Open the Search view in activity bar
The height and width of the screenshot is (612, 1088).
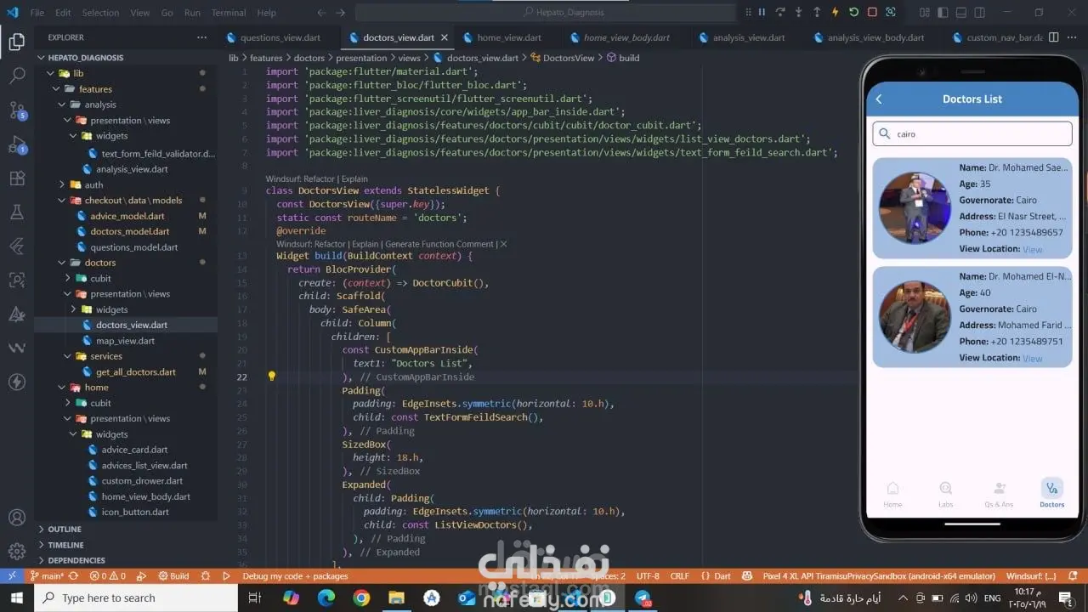click(x=16, y=76)
